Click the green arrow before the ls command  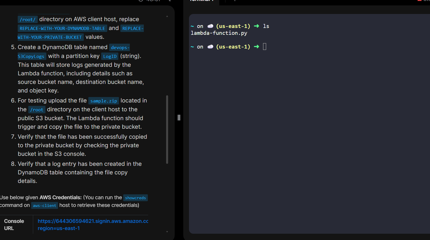point(256,26)
